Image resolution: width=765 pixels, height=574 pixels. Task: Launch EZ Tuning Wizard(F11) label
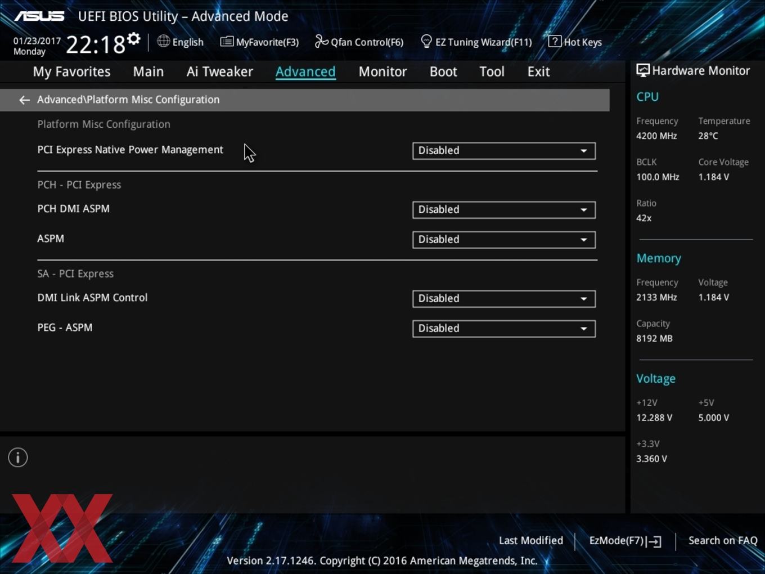click(x=484, y=42)
